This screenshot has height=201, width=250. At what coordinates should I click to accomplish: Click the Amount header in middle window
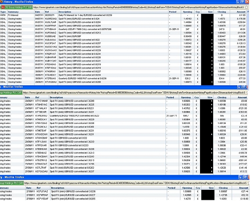click(x=242, y=98)
